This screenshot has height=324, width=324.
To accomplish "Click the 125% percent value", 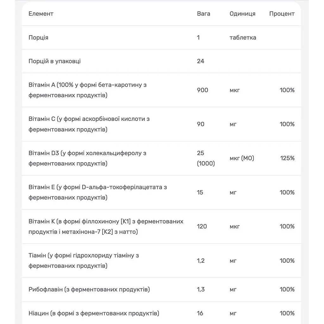I will click(287, 158).
